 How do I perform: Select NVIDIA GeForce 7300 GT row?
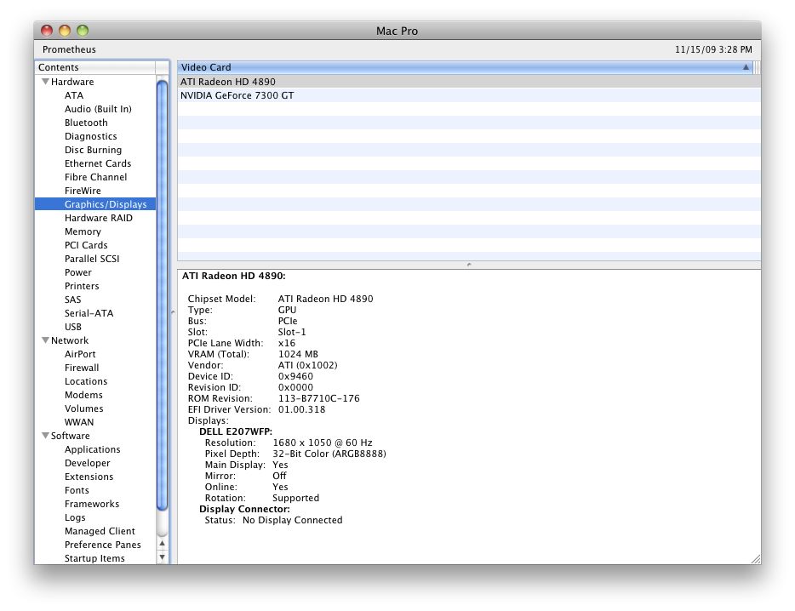[x=468, y=95]
